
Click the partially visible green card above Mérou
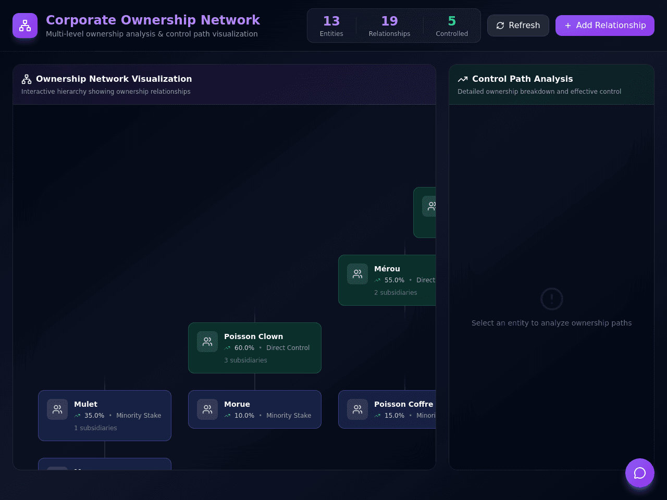[x=425, y=213]
